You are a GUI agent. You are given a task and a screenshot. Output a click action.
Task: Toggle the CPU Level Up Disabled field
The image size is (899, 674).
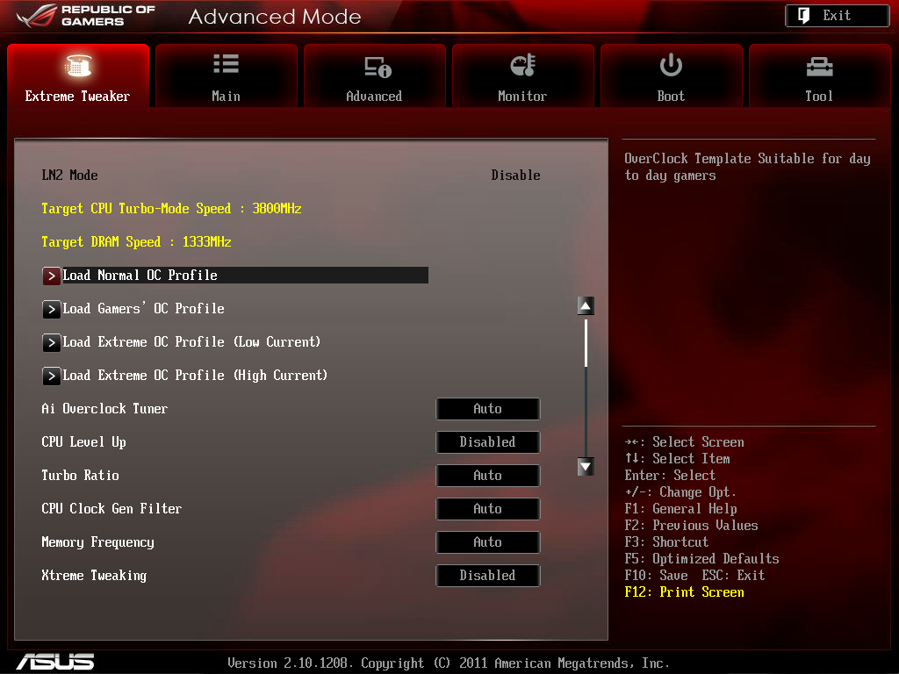[487, 442]
